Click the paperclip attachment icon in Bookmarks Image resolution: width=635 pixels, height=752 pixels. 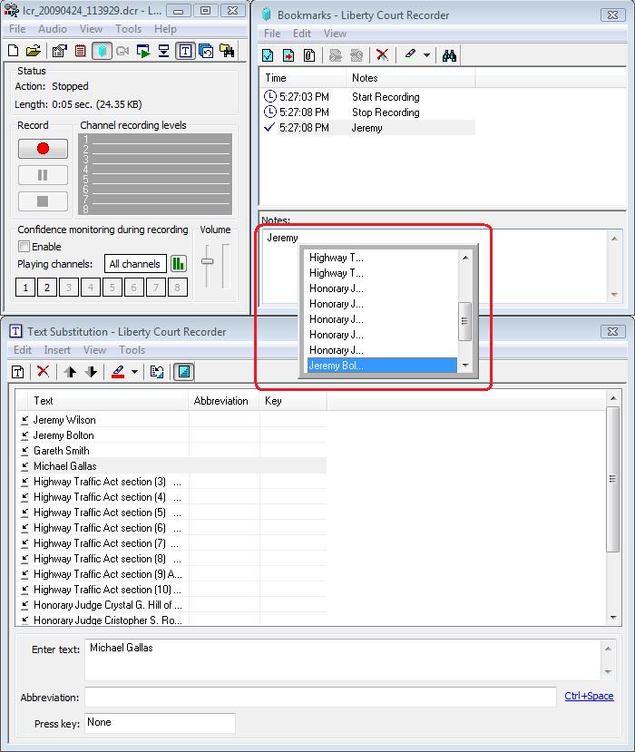(308, 55)
